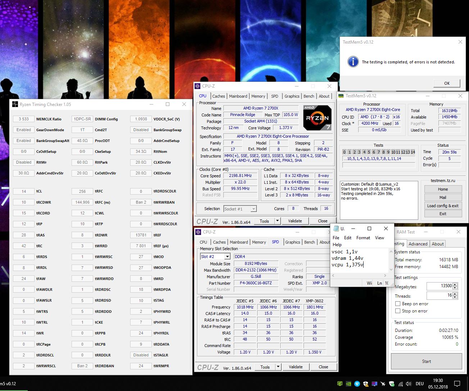Click the ProcODT value 48.0Ω
This screenshot has height=391, width=469.
(x=82, y=141)
